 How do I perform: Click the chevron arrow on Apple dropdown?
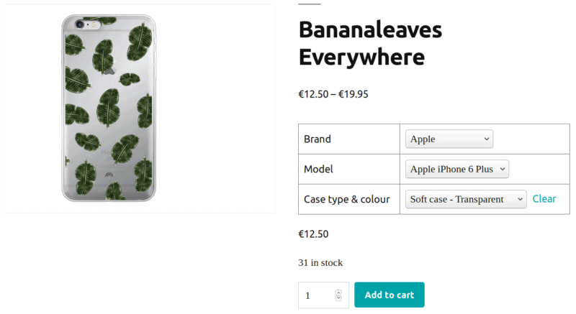(487, 139)
